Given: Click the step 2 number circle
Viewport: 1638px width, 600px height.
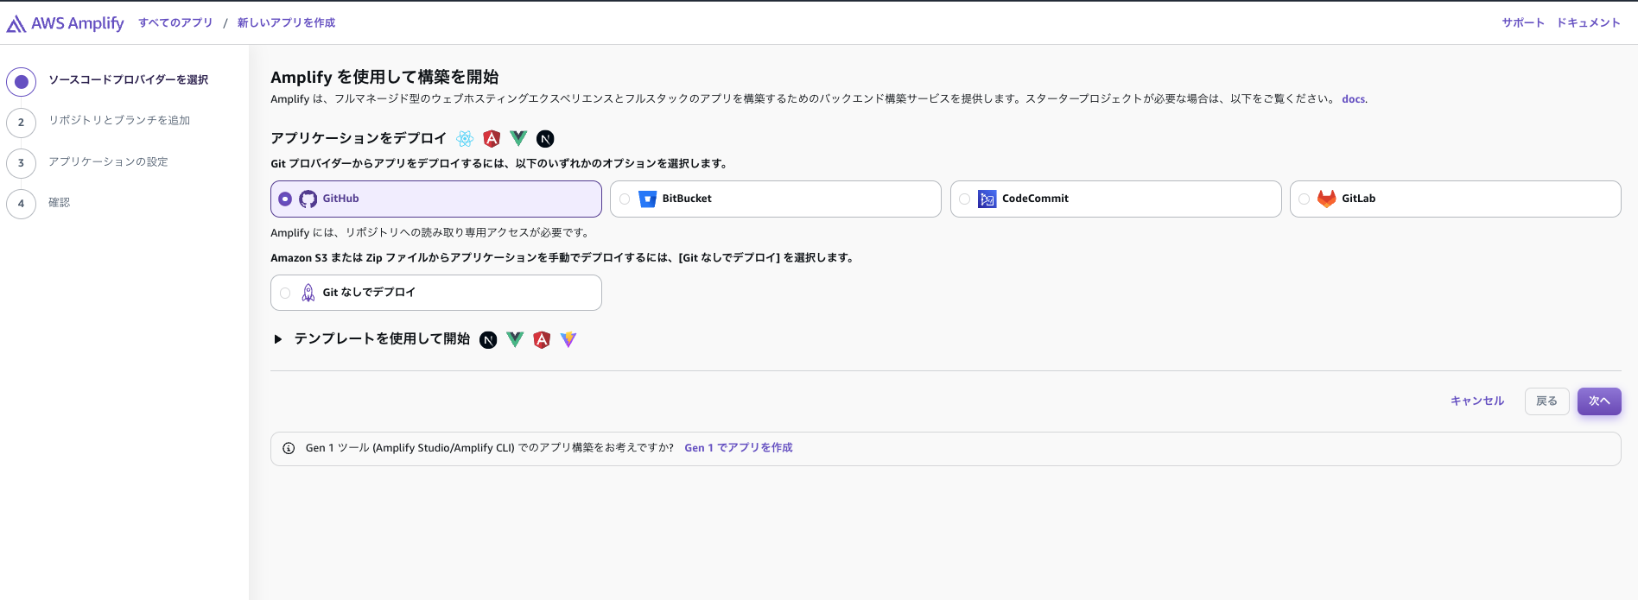Looking at the screenshot, I should pyautogui.click(x=22, y=123).
